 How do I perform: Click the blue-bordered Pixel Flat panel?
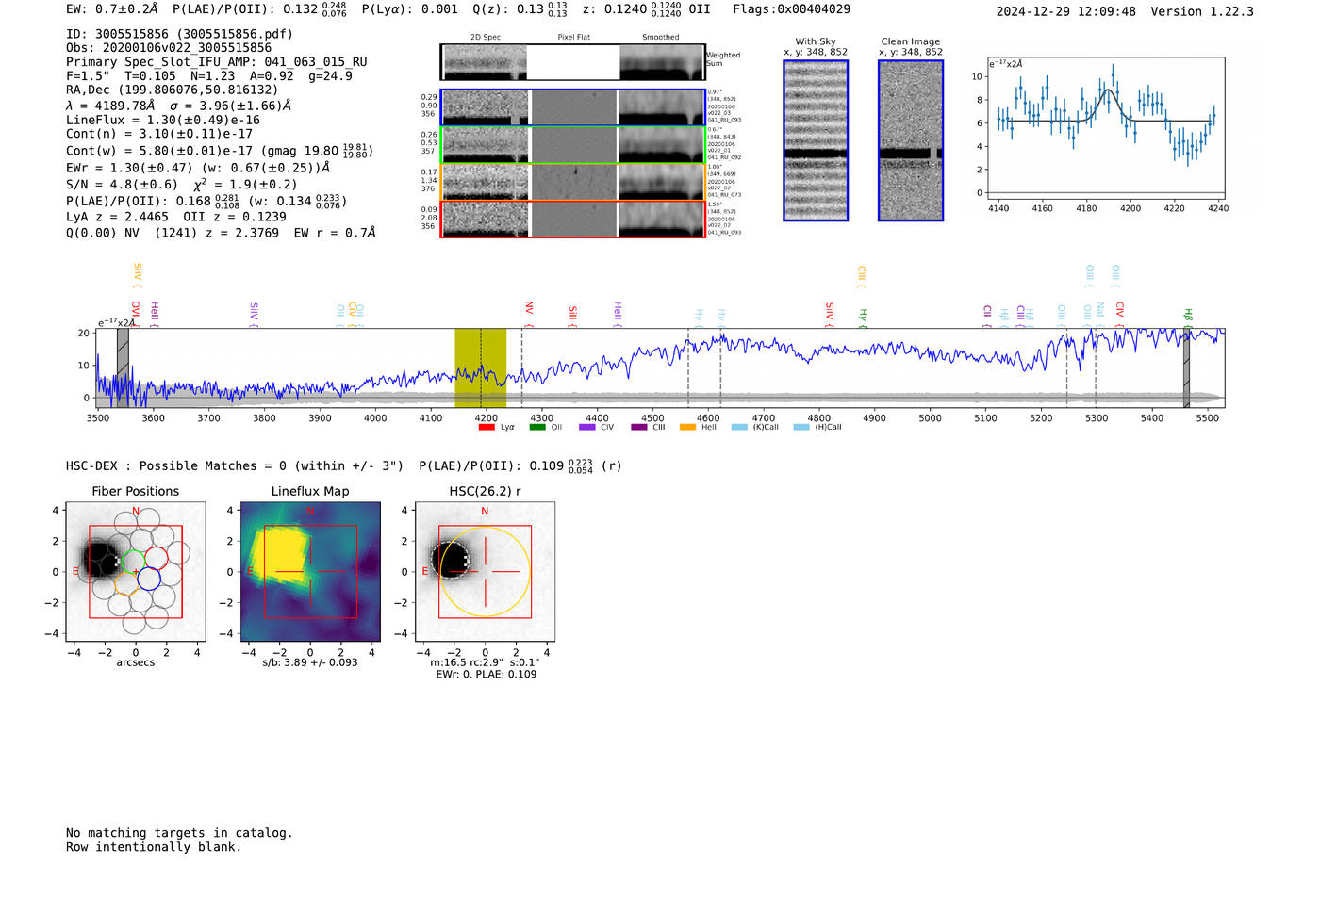(x=573, y=107)
